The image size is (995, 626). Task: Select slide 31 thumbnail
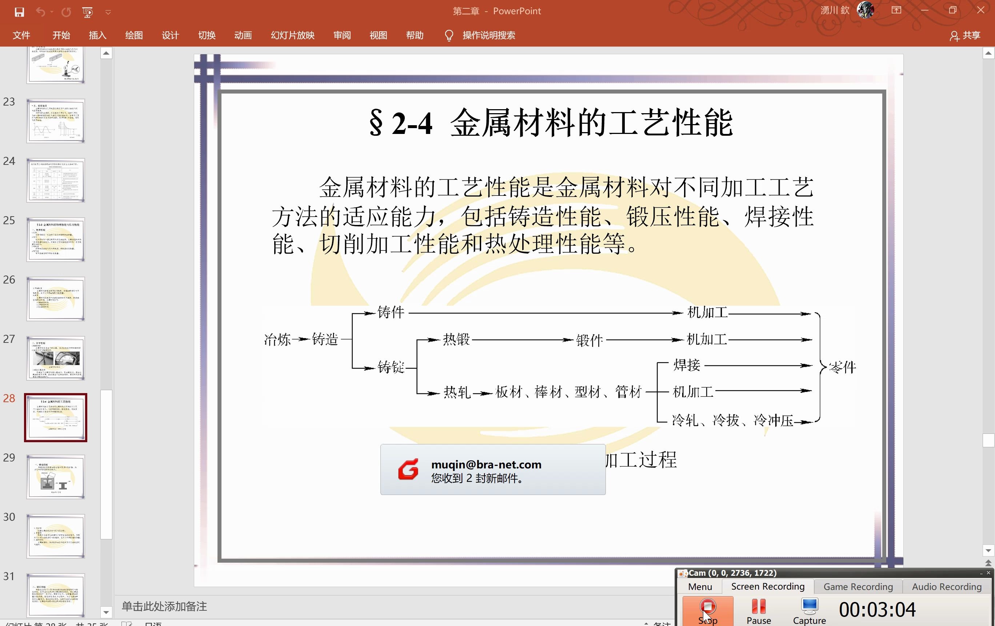(x=56, y=595)
